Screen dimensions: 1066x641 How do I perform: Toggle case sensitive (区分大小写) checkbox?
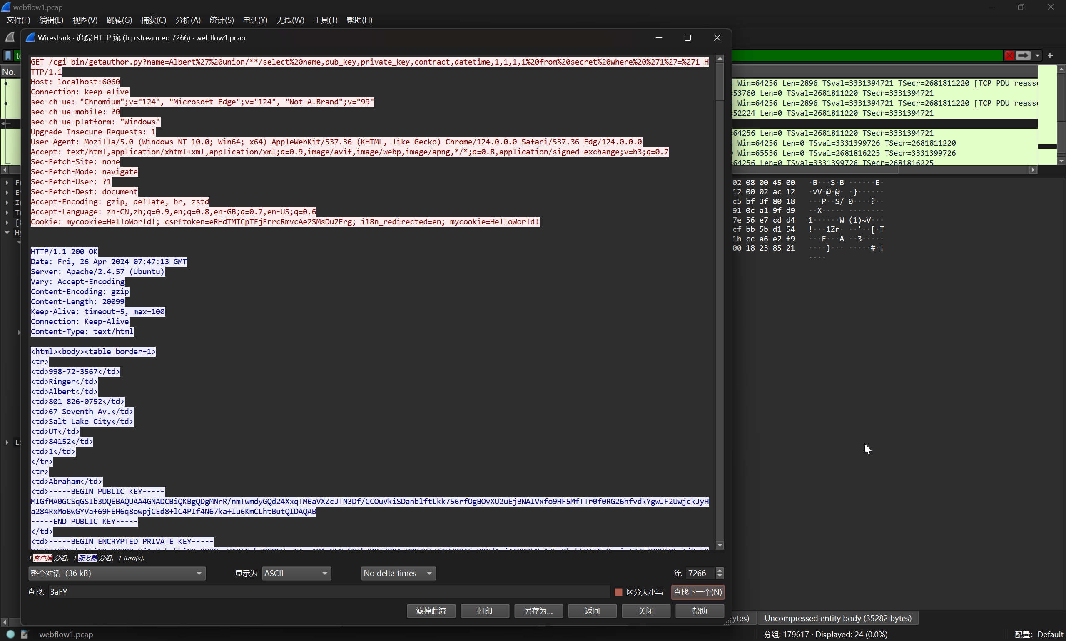(618, 592)
